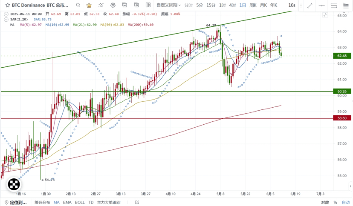
Task: Expand the right side panel arrow
Action: coord(350,186)
